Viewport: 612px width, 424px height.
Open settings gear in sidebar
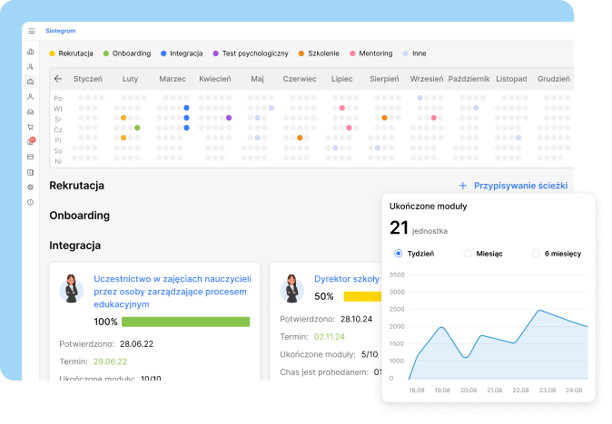click(x=31, y=187)
